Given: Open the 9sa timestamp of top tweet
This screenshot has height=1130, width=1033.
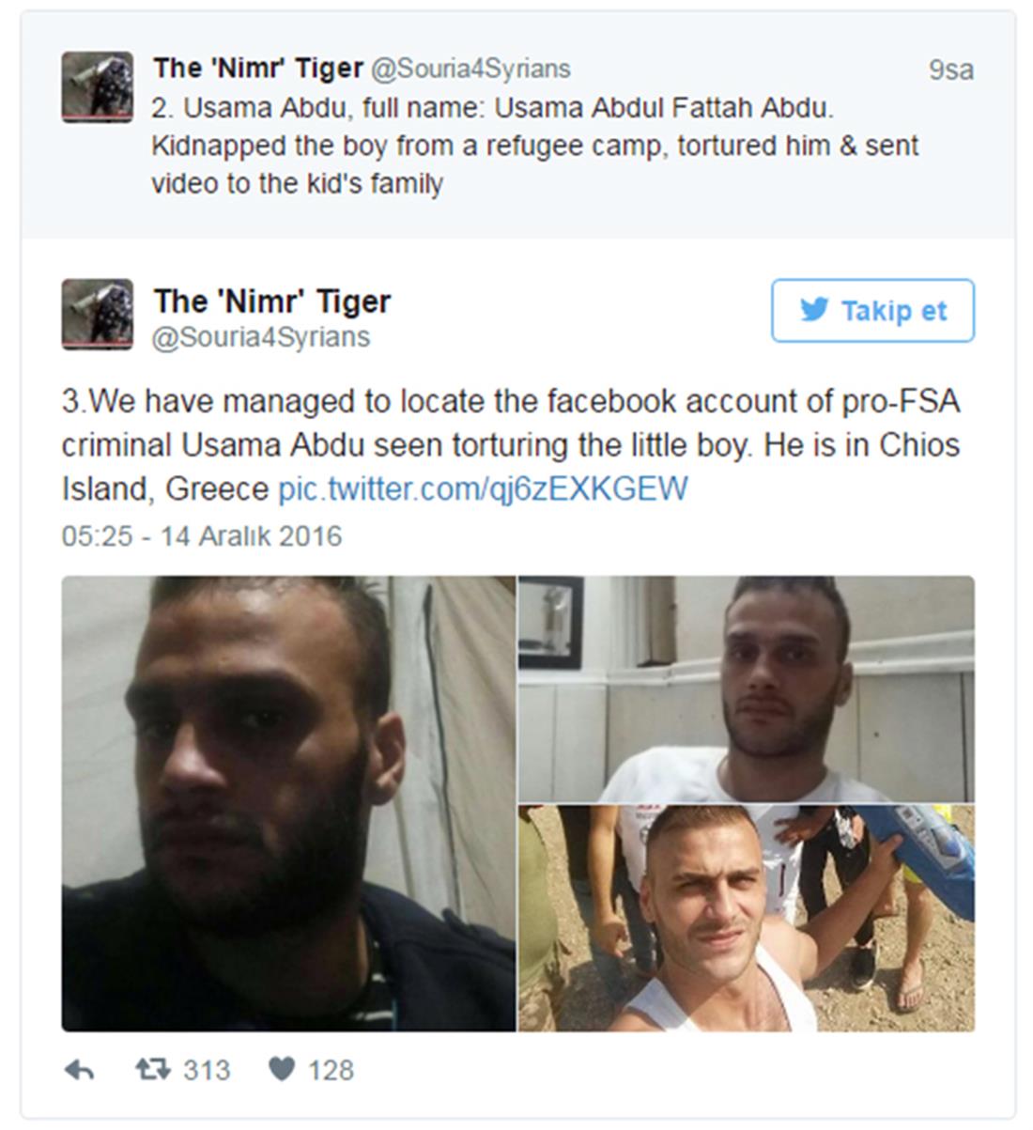Looking at the screenshot, I should click(x=951, y=70).
